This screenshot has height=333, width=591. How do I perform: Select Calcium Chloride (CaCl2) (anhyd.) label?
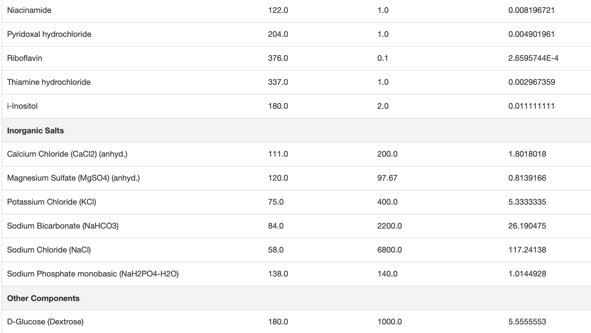coord(67,154)
